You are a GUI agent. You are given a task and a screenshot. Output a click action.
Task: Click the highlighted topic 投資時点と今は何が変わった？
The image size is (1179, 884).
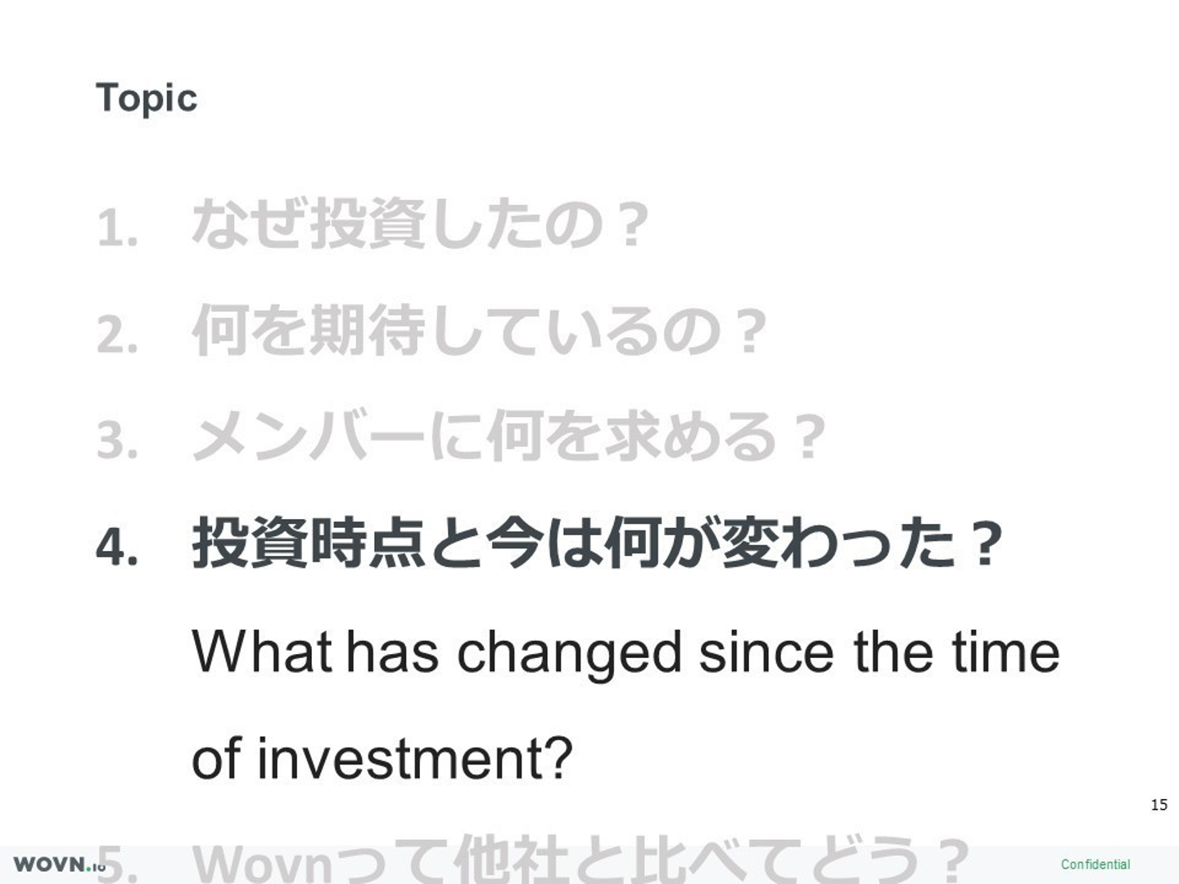(x=598, y=543)
